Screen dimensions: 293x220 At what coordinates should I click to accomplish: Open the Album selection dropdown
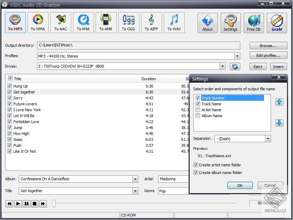point(136,179)
